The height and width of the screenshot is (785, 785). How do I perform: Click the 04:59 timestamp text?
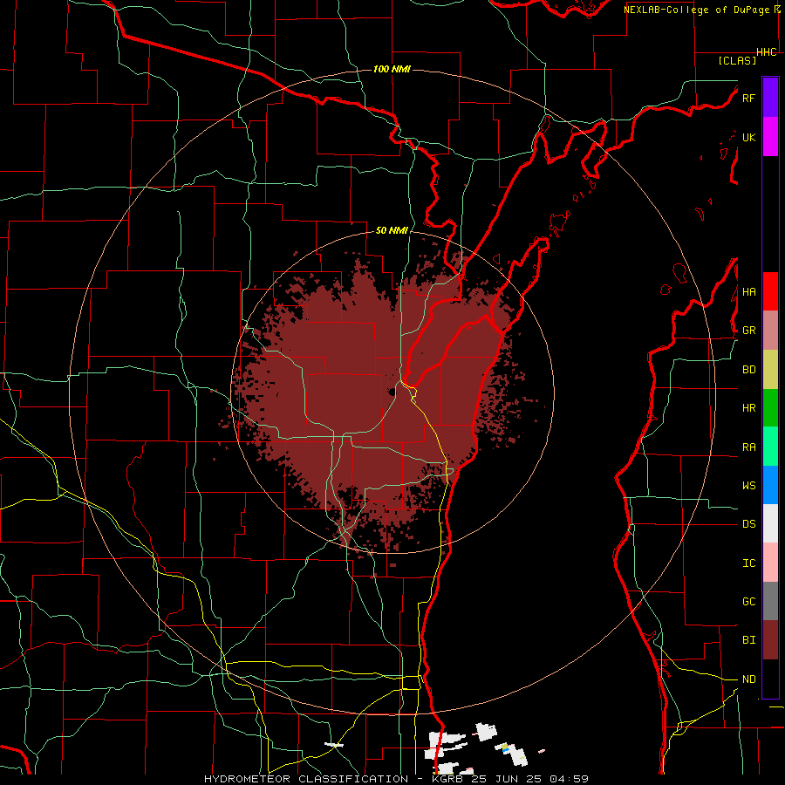(x=568, y=779)
